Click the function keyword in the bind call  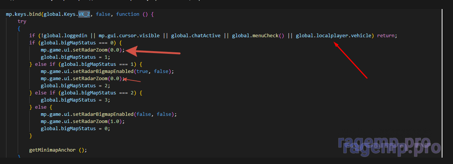click(x=128, y=14)
